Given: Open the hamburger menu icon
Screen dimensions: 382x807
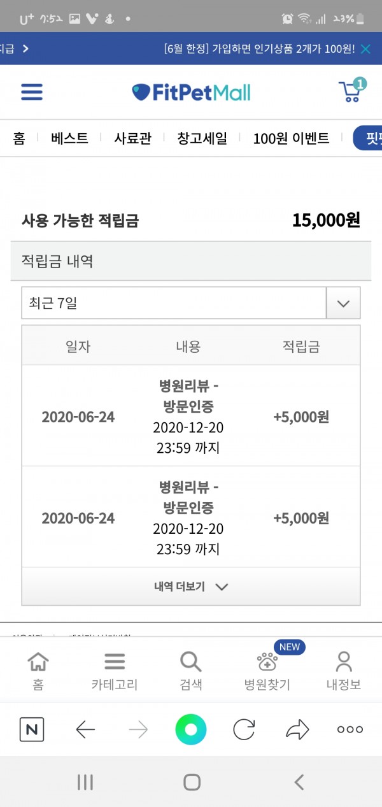Looking at the screenshot, I should pyautogui.click(x=32, y=92).
